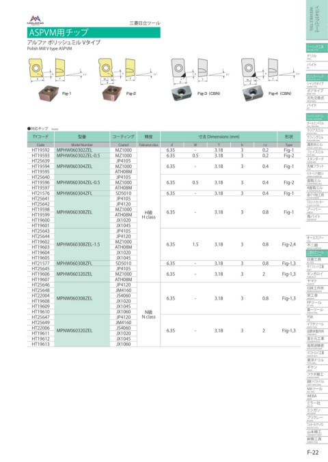Open the ボアタイプ sidebar tab
Image resolution: width=328 pixels, height=462 pixels.
(x=317, y=91)
